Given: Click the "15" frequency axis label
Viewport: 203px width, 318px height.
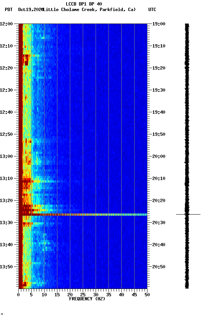Looking at the screenshot, I should tap(57, 295).
